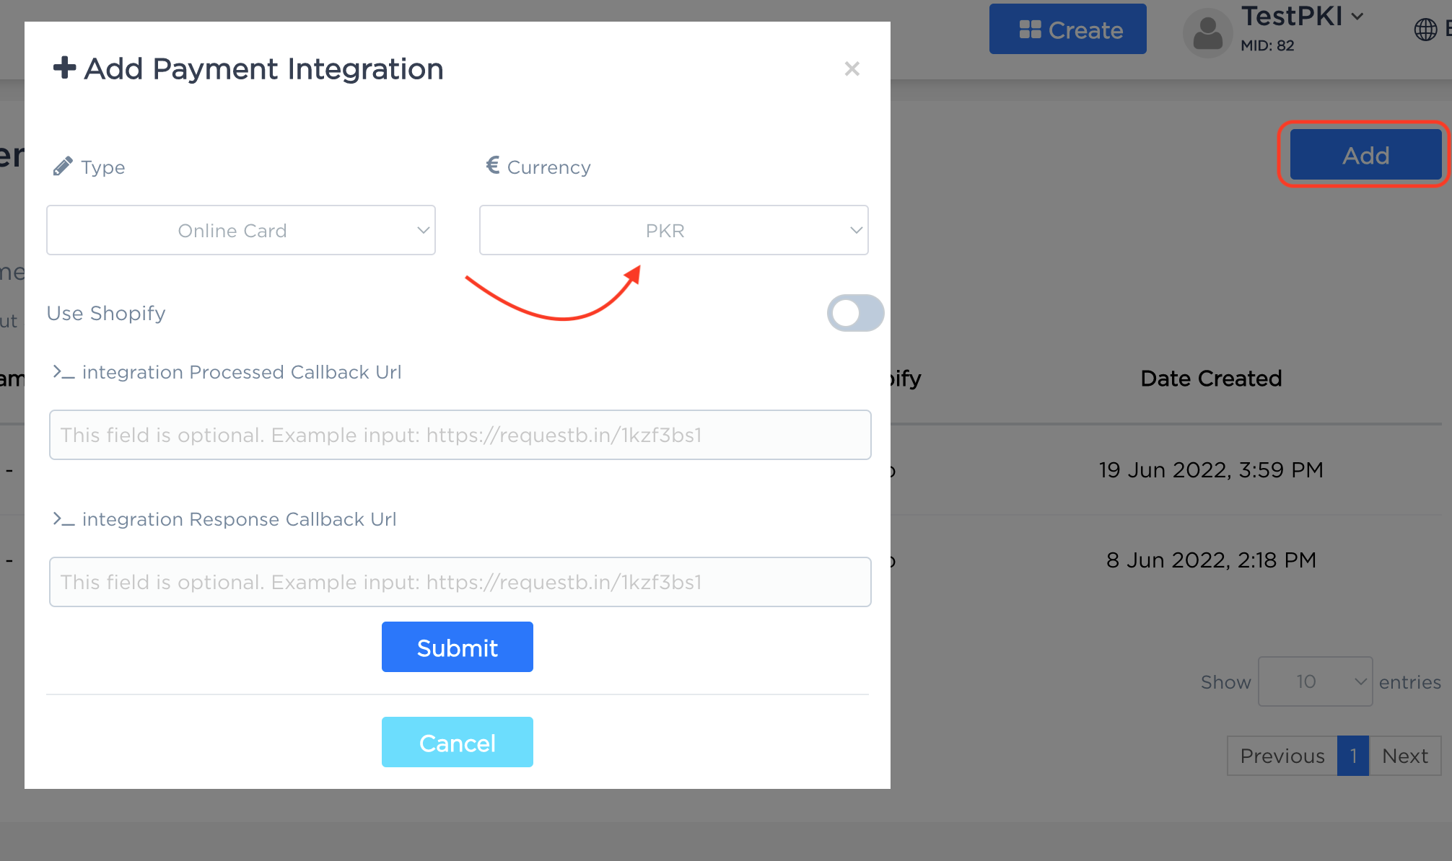Click the globe language icon
Screen dimensions: 1452x861
[x=1425, y=30]
